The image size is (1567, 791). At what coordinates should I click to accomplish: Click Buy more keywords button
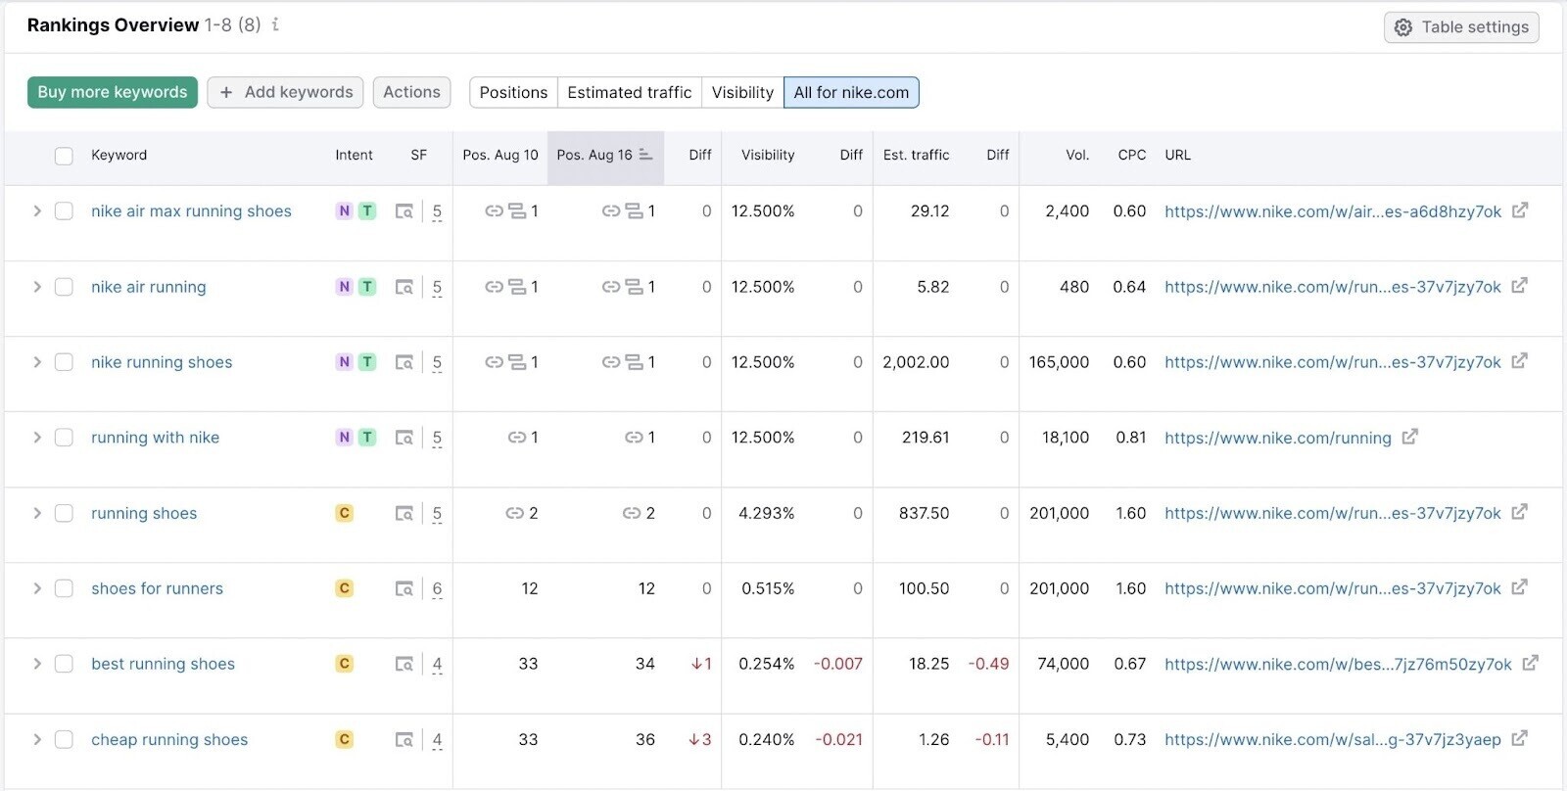coord(113,92)
